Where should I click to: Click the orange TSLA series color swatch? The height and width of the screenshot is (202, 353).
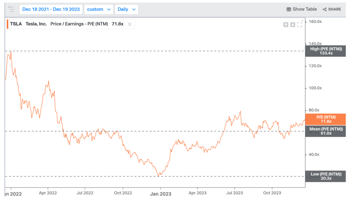coord(8,24)
